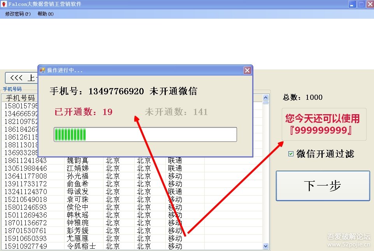This screenshot has height=251, width=374.
Task: Maximize the Falcon main window
Action: (362, 4)
